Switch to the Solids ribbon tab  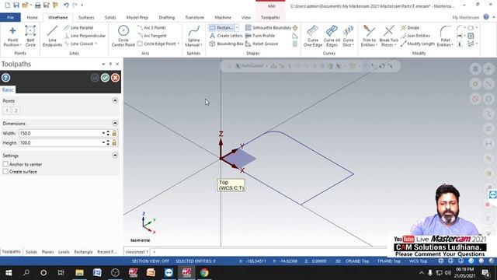click(110, 17)
